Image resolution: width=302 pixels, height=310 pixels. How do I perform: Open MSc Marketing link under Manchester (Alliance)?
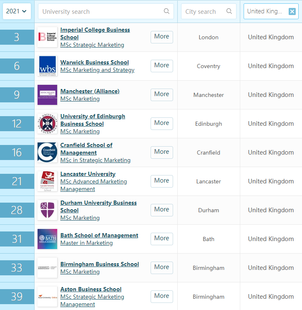coord(80,99)
